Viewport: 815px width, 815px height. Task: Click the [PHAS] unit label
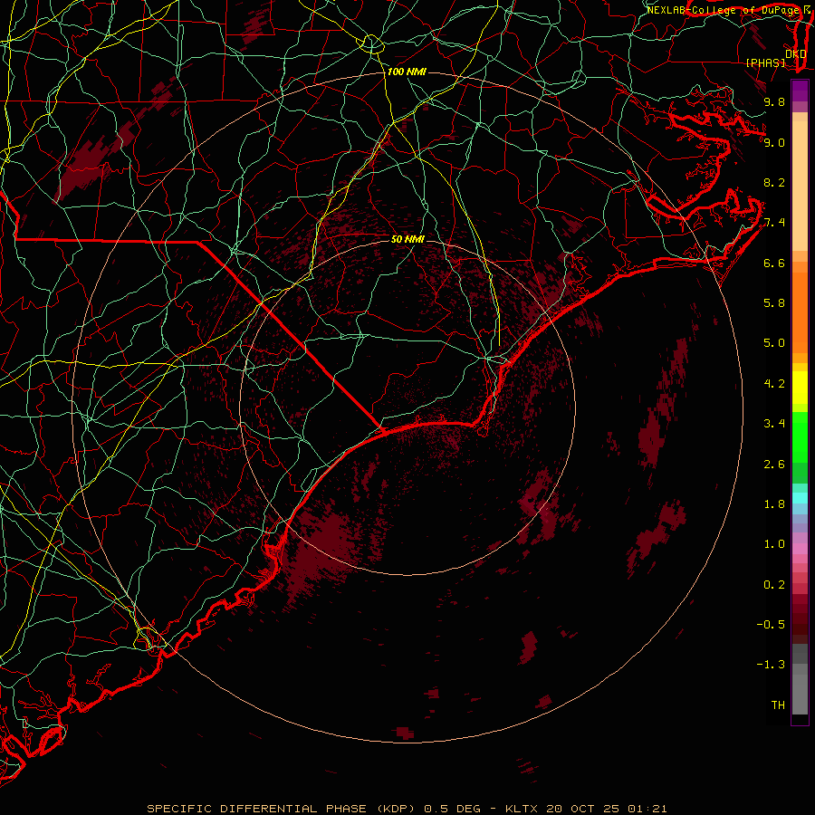pos(765,62)
